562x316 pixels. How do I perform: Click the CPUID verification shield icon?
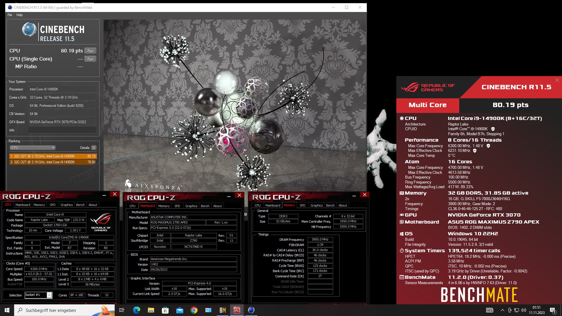[x=493, y=129]
